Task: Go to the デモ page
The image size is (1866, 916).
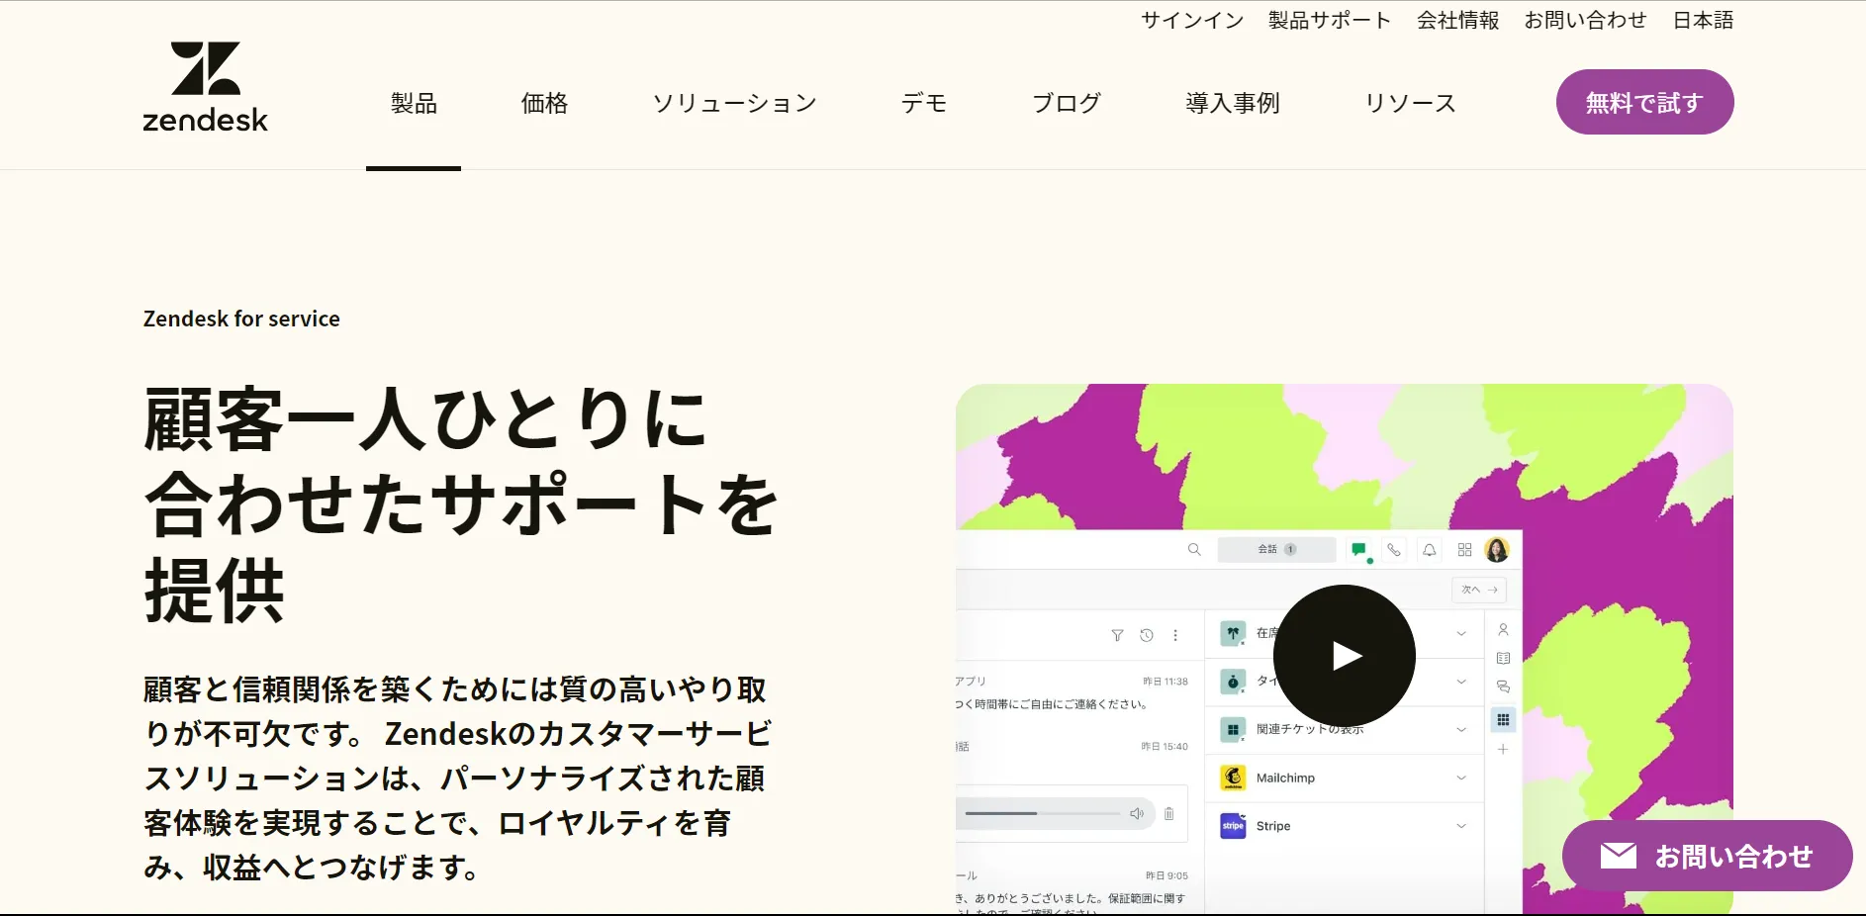Action: (x=924, y=103)
